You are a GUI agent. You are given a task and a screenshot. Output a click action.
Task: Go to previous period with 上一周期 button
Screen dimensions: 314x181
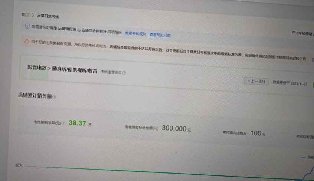[256, 81]
